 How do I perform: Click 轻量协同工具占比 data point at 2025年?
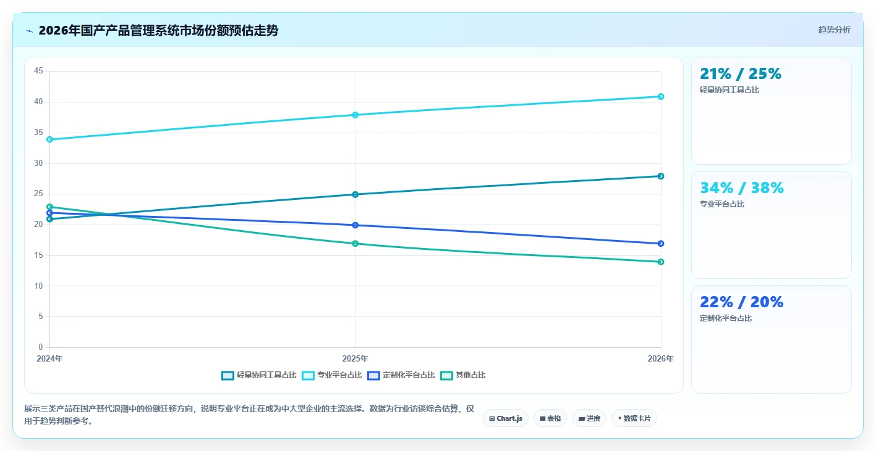tap(355, 194)
